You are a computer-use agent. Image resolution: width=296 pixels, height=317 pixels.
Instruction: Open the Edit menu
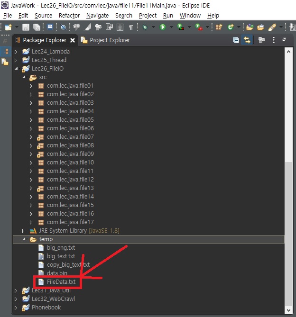[23, 16]
